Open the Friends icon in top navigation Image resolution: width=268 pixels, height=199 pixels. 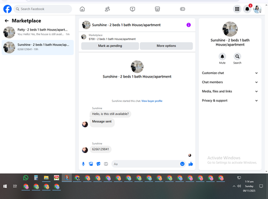pos(107,9)
